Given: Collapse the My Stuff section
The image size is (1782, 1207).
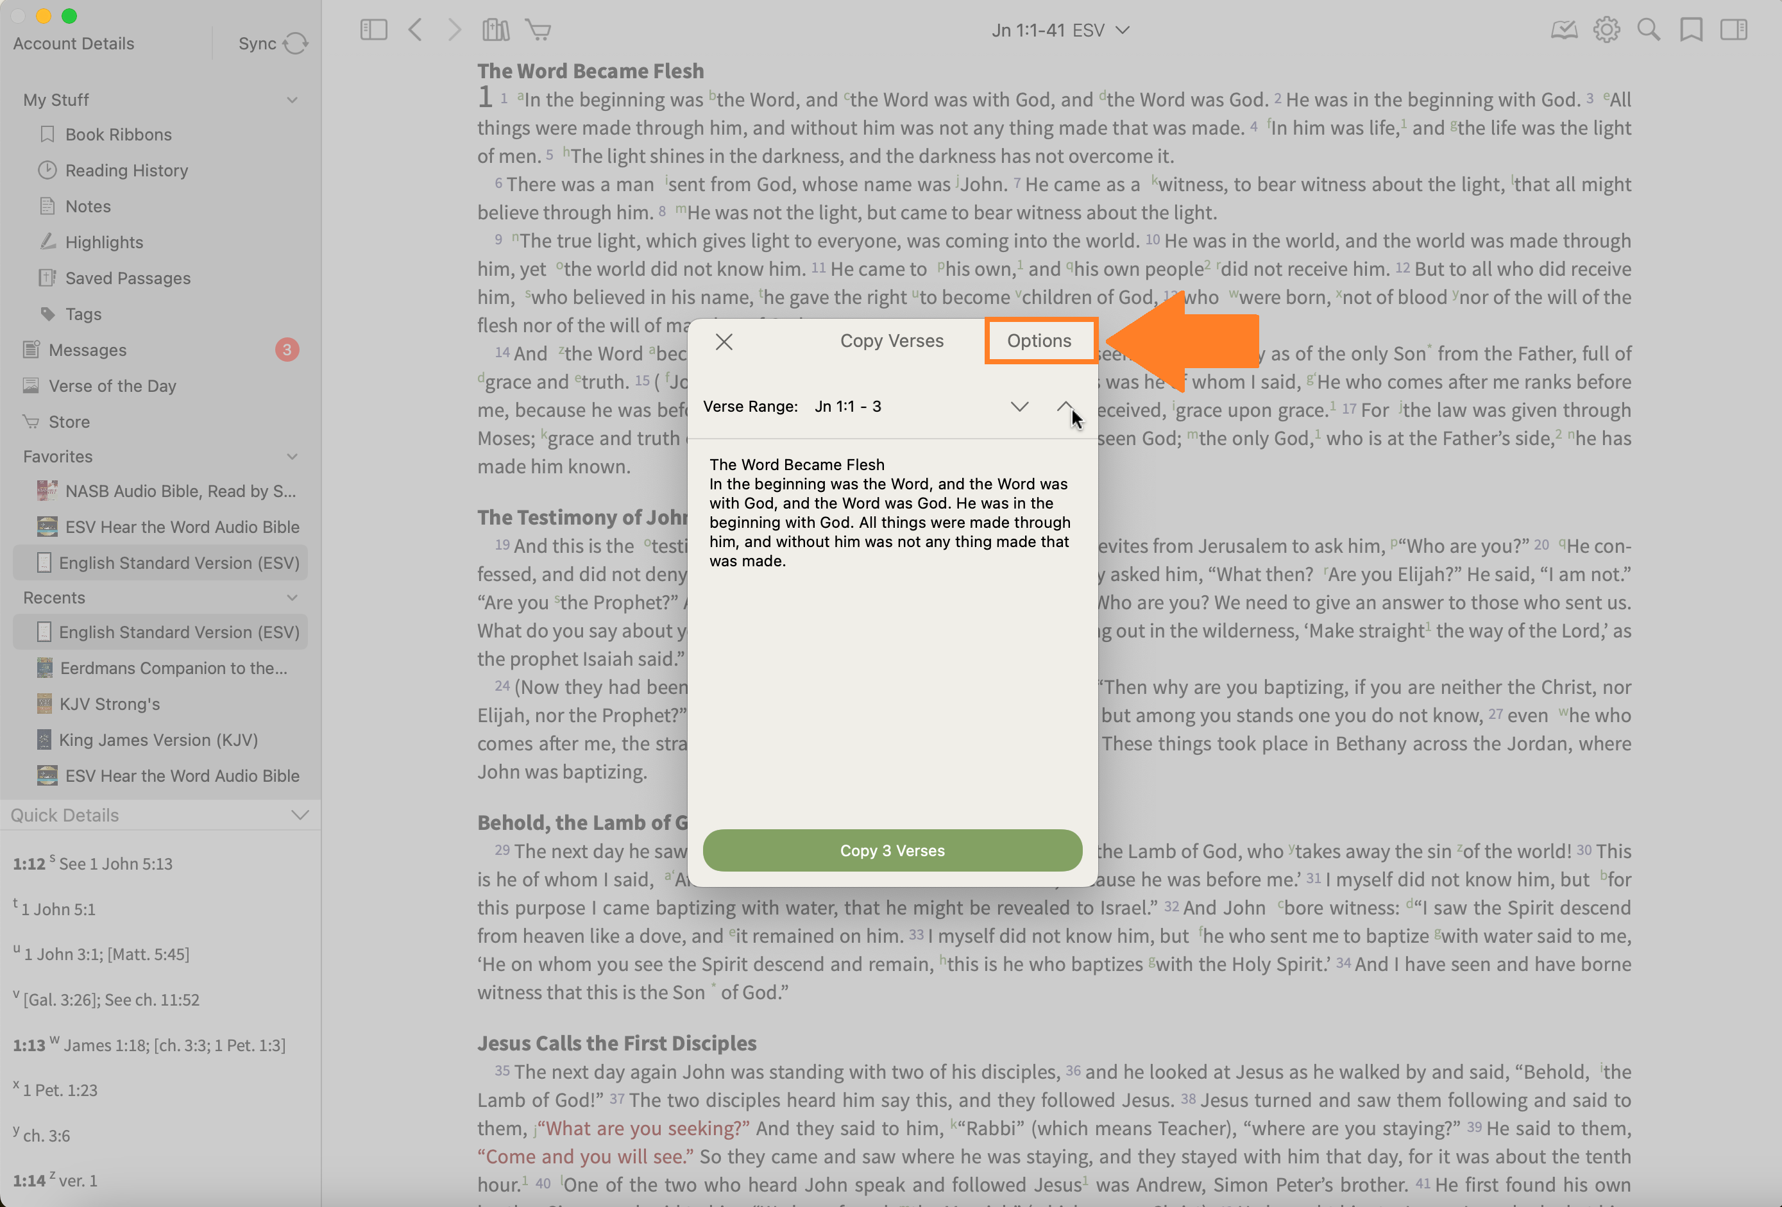Looking at the screenshot, I should [292, 99].
